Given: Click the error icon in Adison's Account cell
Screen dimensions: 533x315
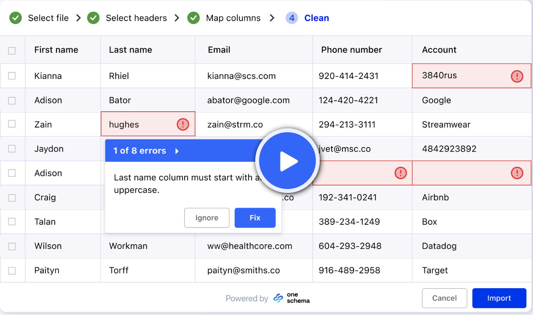Looking at the screenshot, I should click(517, 173).
